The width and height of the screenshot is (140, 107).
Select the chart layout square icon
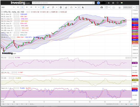tap(106, 7)
